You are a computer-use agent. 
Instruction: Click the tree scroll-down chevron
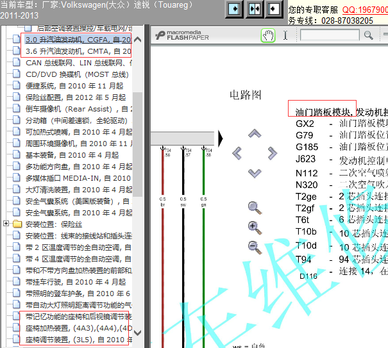[x=138, y=333]
